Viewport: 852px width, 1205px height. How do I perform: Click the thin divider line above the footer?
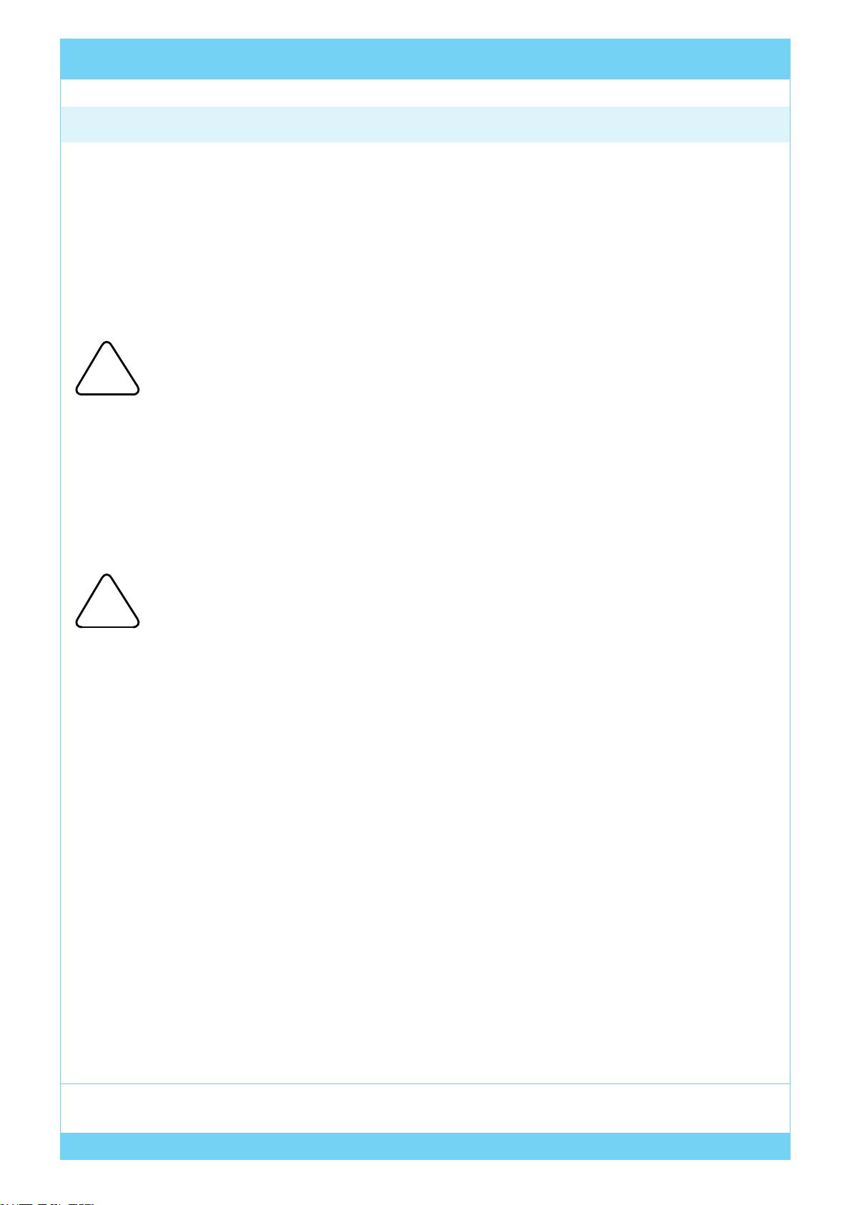point(425,1084)
